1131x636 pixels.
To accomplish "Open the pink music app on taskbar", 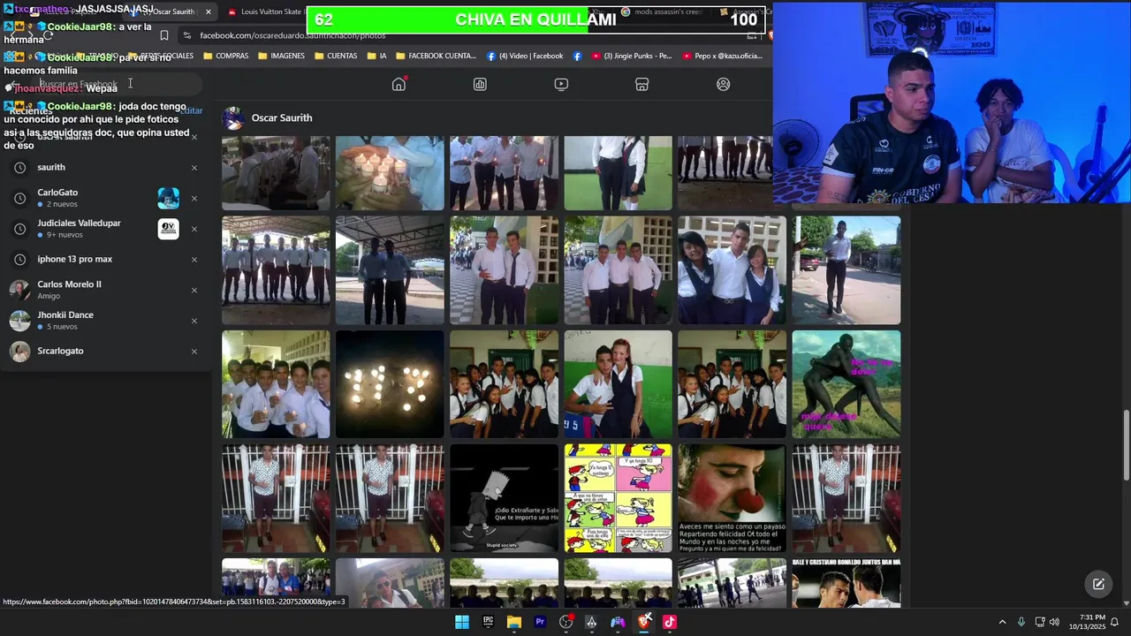I will pos(670,622).
